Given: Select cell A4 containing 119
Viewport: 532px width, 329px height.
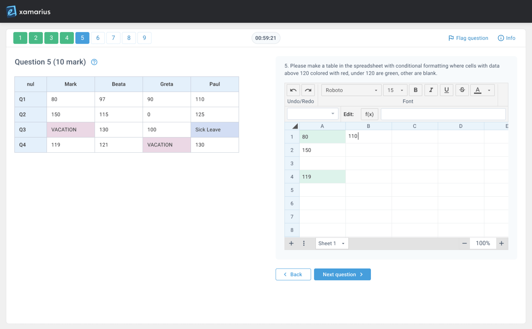Looking at the screenshot, I should [322, 176].
